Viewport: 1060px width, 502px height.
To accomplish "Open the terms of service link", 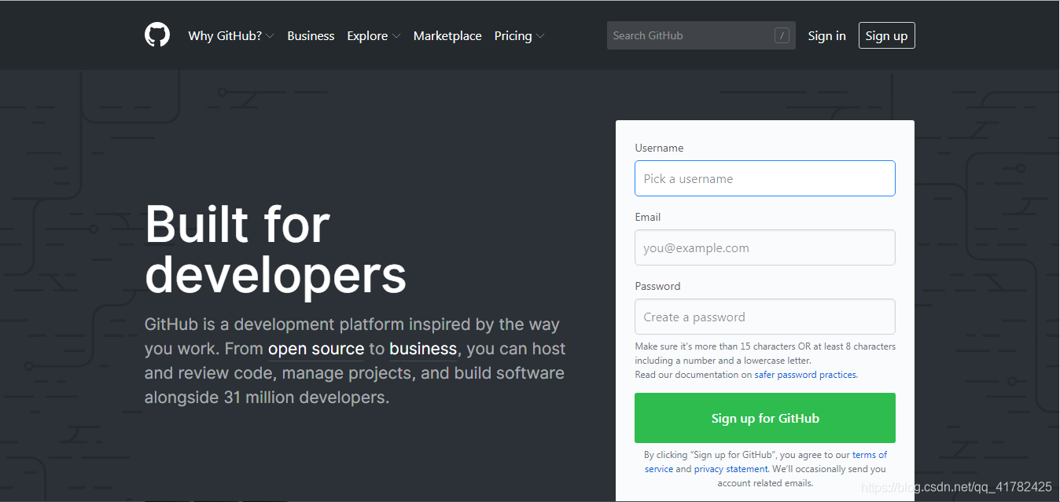I will pos(870,455).
